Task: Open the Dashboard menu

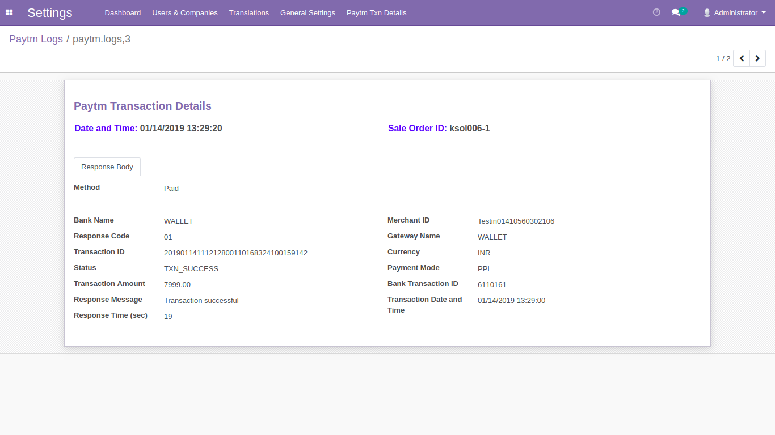Action: [x=123, y=12]
